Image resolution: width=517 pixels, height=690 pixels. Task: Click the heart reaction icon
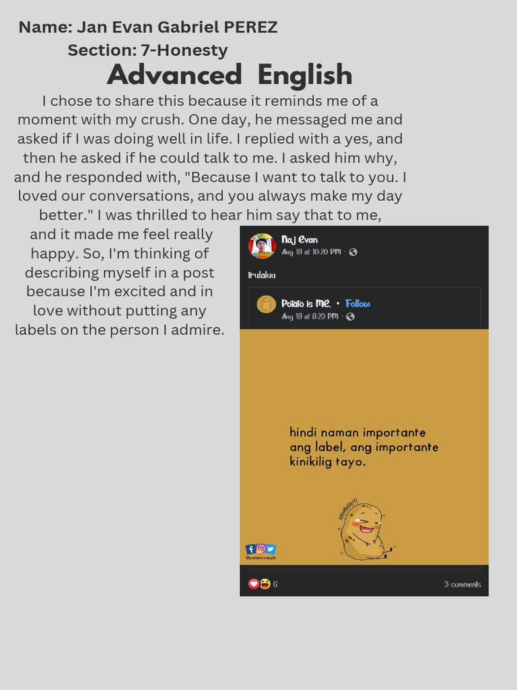click(254, 584)
